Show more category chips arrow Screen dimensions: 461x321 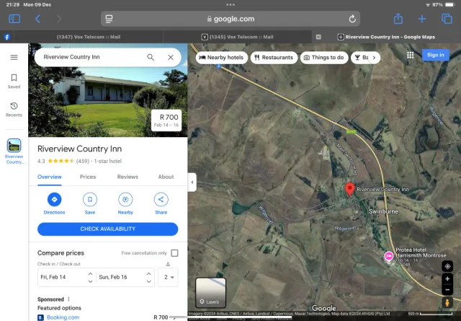(x=374, y=58)
